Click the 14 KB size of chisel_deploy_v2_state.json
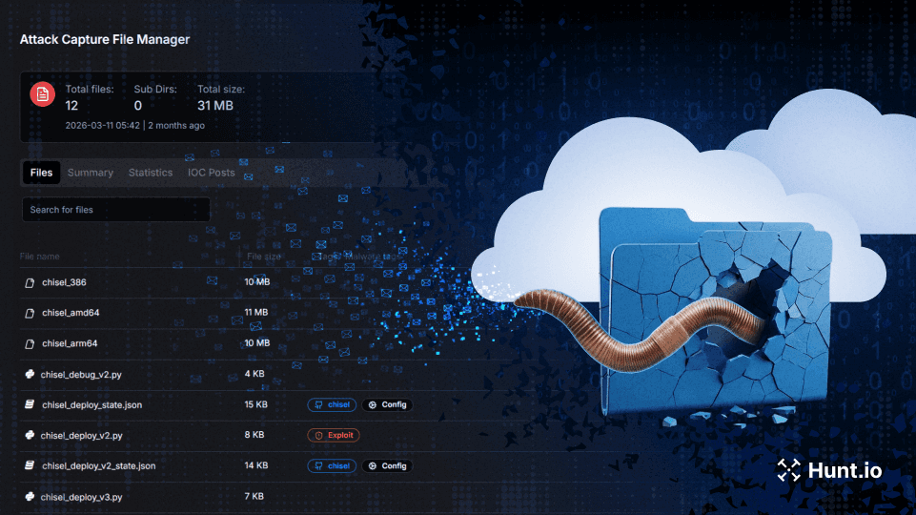This screenshot has height=515, width=916. pos(255,465)
